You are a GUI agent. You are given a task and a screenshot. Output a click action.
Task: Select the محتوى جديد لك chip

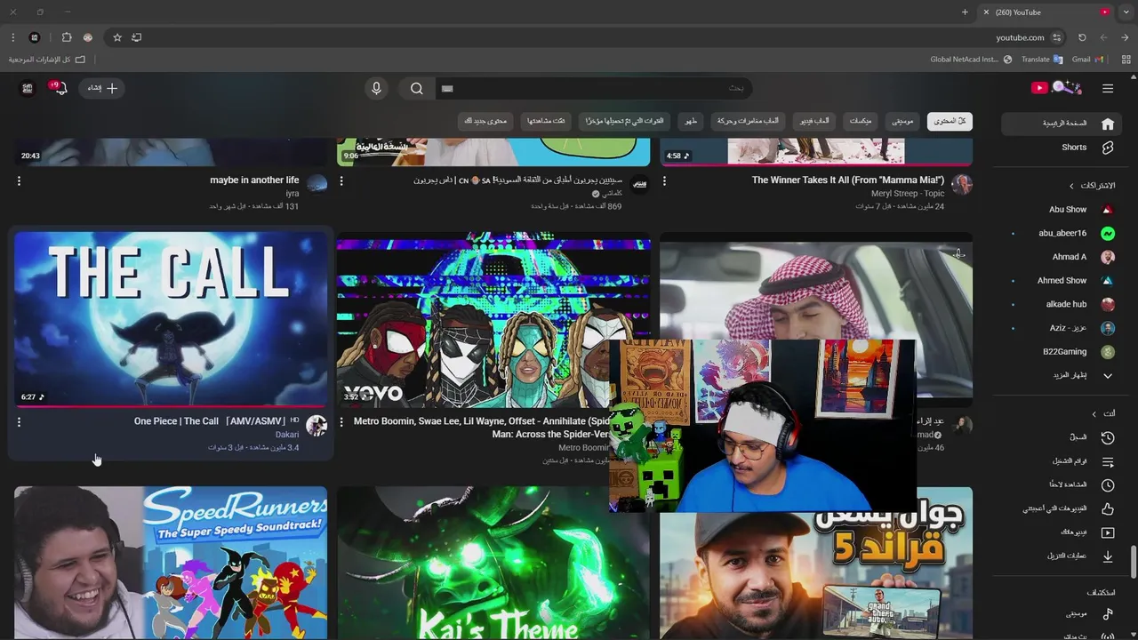click(485, 121)
